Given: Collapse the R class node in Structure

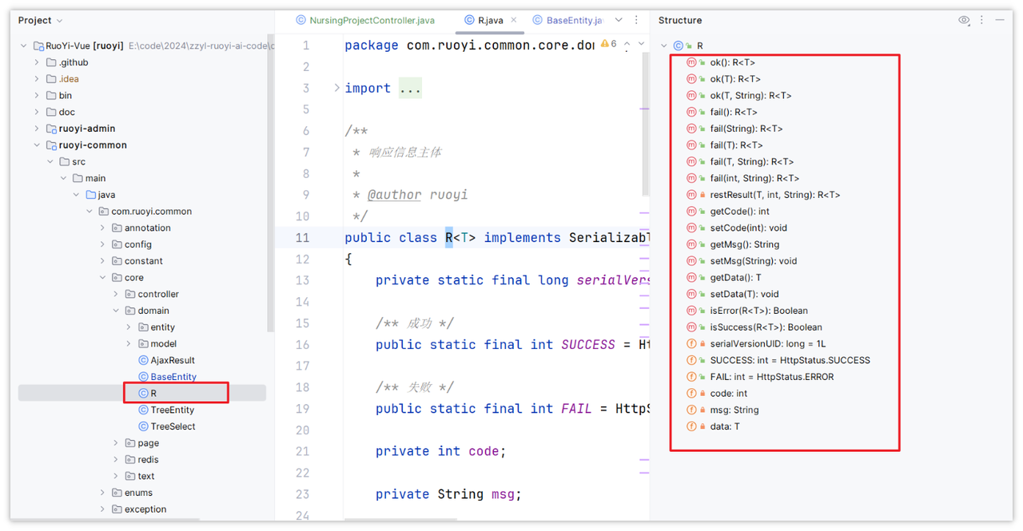Looking at the screenshot, I should (x=664, y=46).
